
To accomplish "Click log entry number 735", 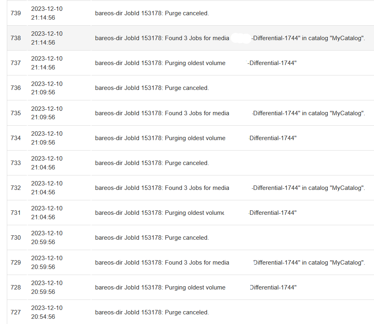I will (16, 113).
